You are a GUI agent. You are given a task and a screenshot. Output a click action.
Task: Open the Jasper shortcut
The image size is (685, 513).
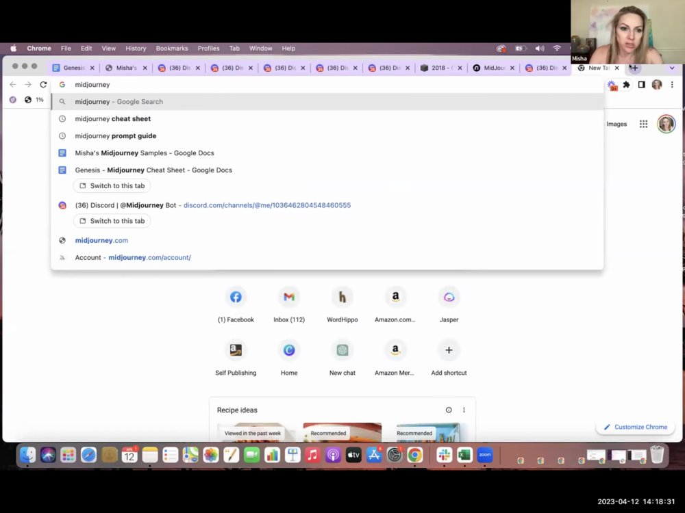pos(449,304)
